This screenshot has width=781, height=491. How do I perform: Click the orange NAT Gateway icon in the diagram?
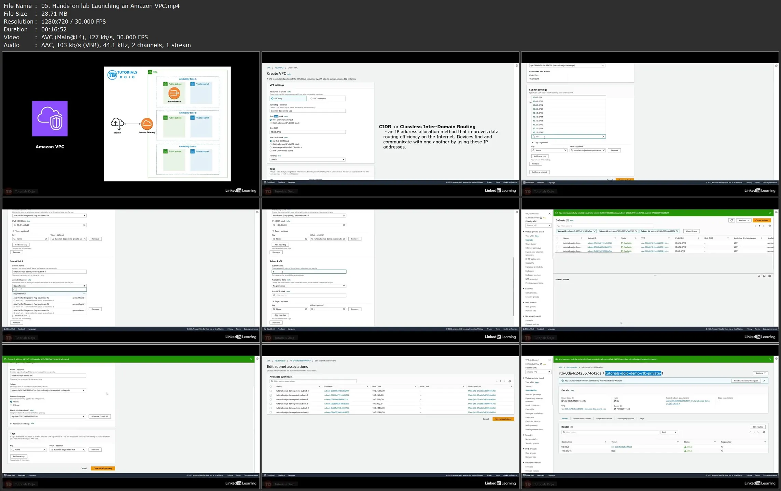point(174,93)
